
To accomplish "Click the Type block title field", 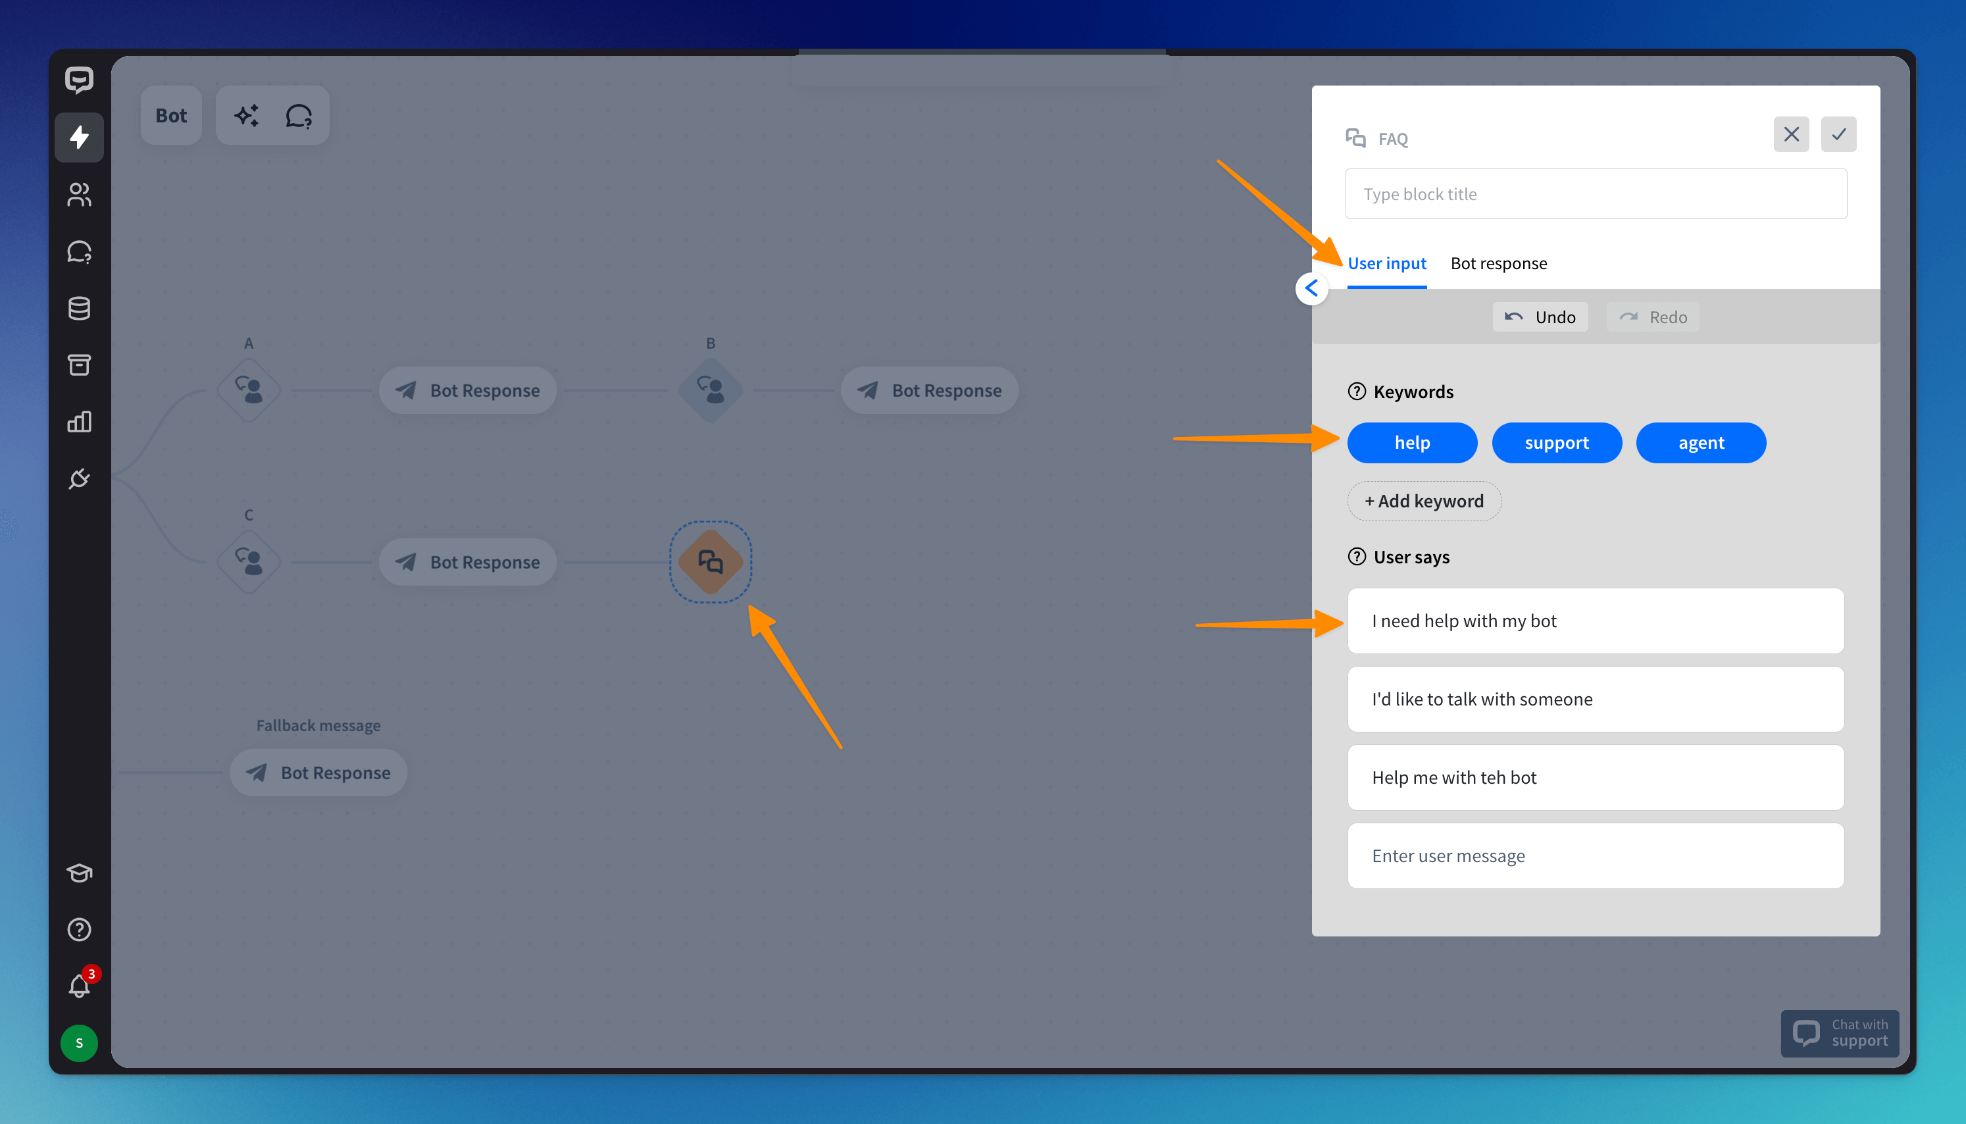I will (x=1596, y=193).
